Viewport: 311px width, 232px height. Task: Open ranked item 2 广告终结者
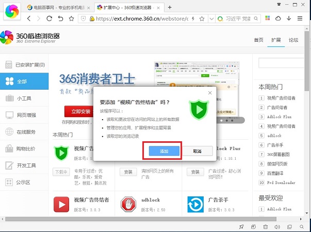pyautogui.click(x=277, y=107)
